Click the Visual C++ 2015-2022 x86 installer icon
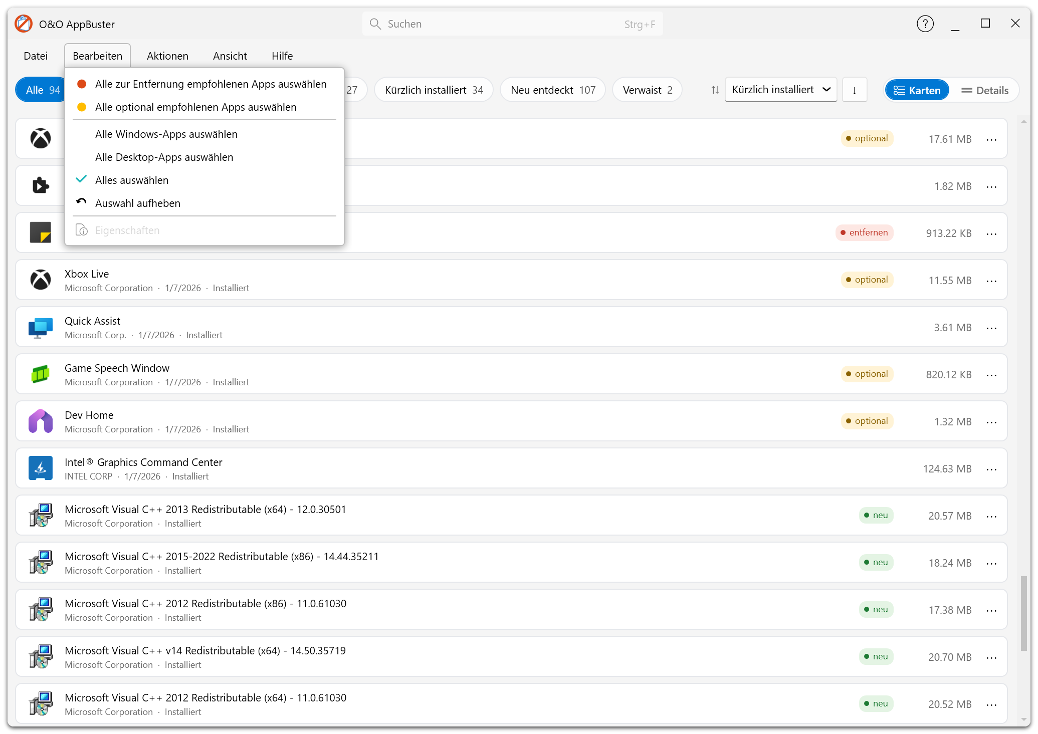Image resolution: width=1038 pixels, height=734 pixels. [41, 562]
